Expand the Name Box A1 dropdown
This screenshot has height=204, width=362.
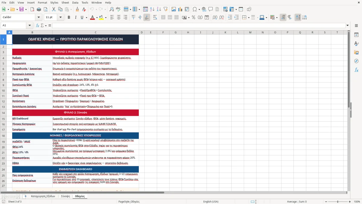coord(30,25)
